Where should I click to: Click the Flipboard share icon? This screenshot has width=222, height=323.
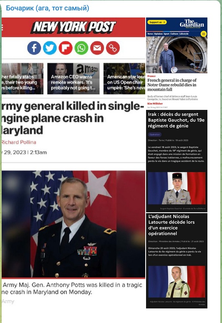66,48
